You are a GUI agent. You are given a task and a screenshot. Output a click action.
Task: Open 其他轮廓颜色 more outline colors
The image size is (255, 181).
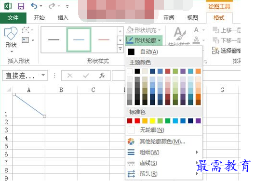[x=164, y=142]
